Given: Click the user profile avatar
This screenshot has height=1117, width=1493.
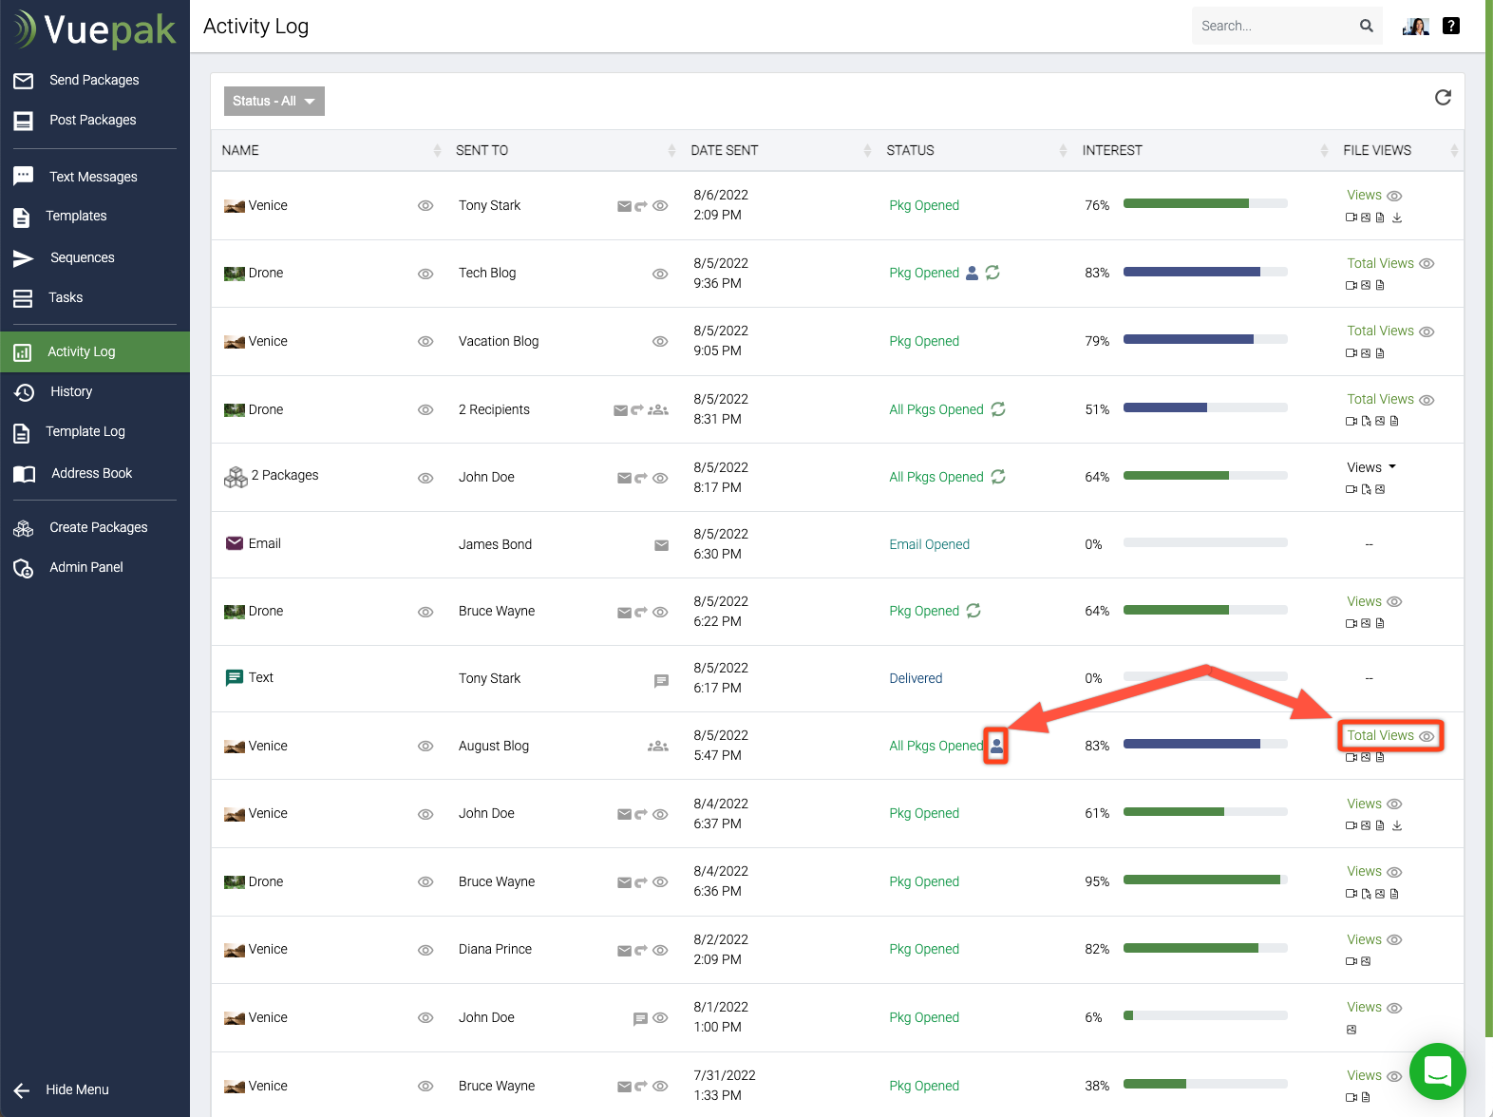Looking at the screenshot, I should (x=1415, y=26).
